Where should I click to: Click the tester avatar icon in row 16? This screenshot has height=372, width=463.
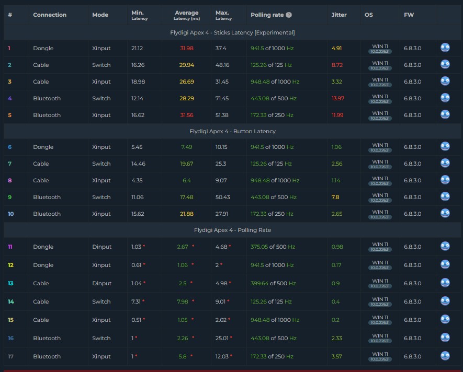445,338
